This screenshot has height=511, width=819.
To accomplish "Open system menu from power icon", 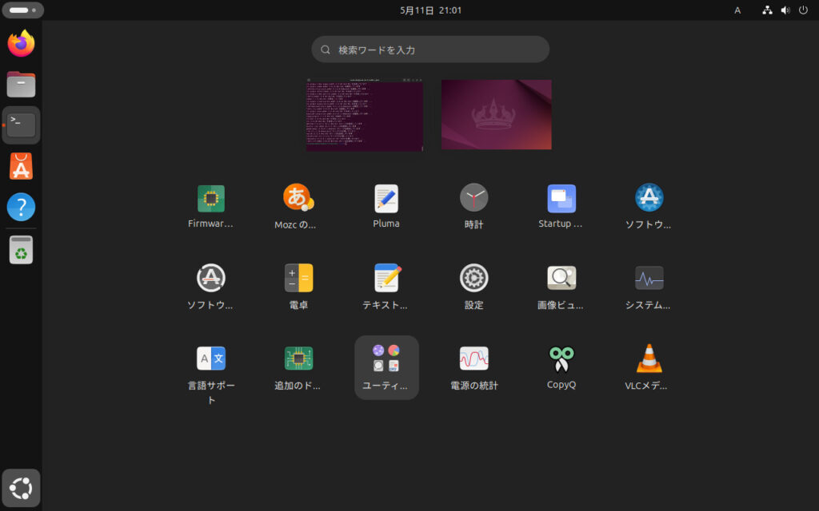I will (803, 10).
